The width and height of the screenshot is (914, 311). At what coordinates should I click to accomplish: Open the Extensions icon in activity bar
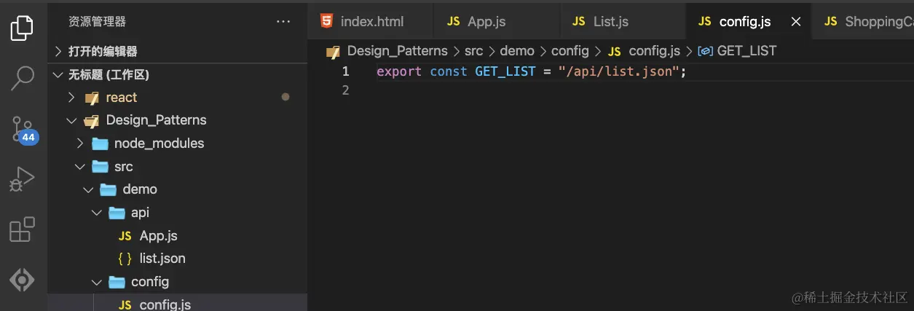pyautogui.click(x=22, y=229)
